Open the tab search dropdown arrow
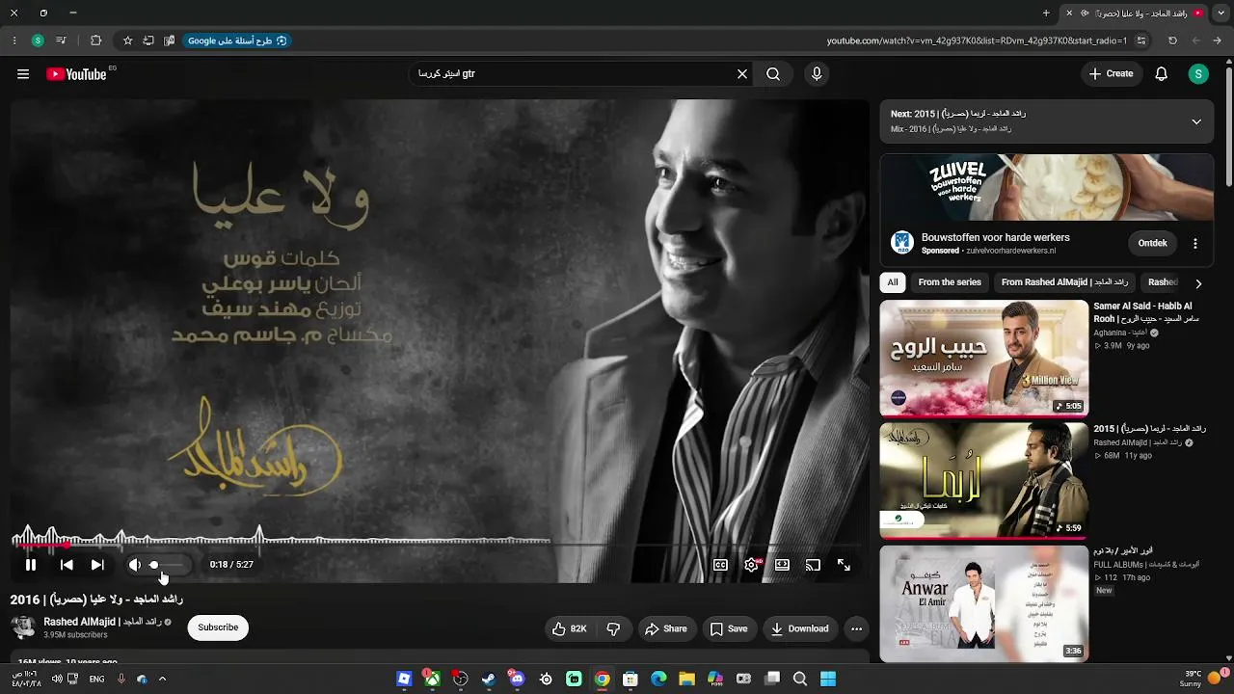 click(x=1219, y=13)
